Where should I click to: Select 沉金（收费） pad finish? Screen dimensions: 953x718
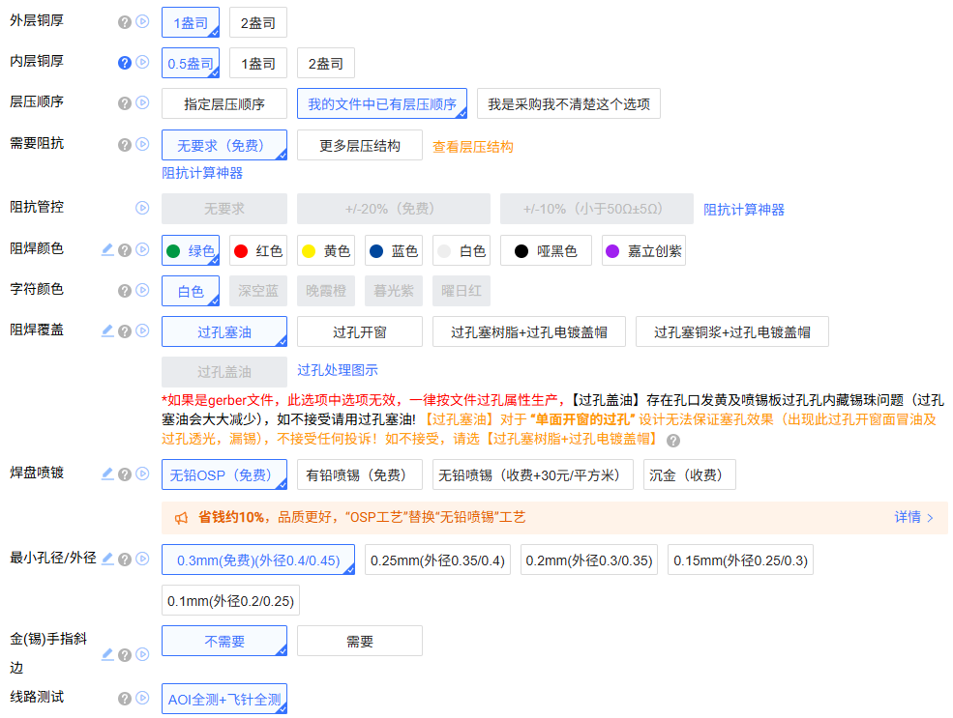tap(689, 474)
